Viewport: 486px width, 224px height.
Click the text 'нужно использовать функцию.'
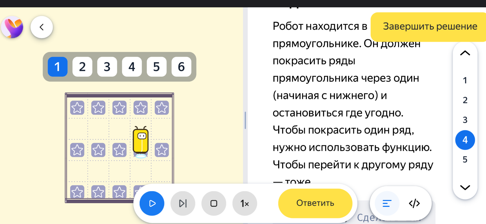(352, 147)
